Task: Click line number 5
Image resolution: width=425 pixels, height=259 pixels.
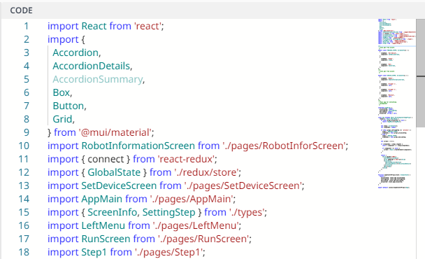Action: pyautogui.click(x=27, y=79)
